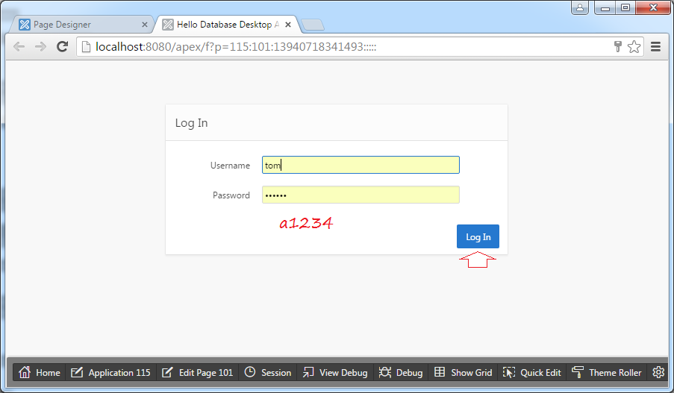This screenshot has height=393, width=674.
Task: Open Application 115 in developer toolbar
Action: (x=110, y=372)
